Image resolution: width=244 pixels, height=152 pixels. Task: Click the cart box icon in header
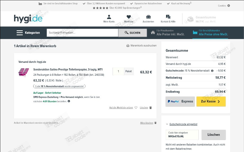coord(190,19)
